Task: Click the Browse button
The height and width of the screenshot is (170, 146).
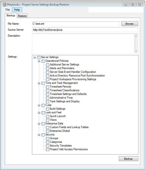Action: tap(130, 24)
